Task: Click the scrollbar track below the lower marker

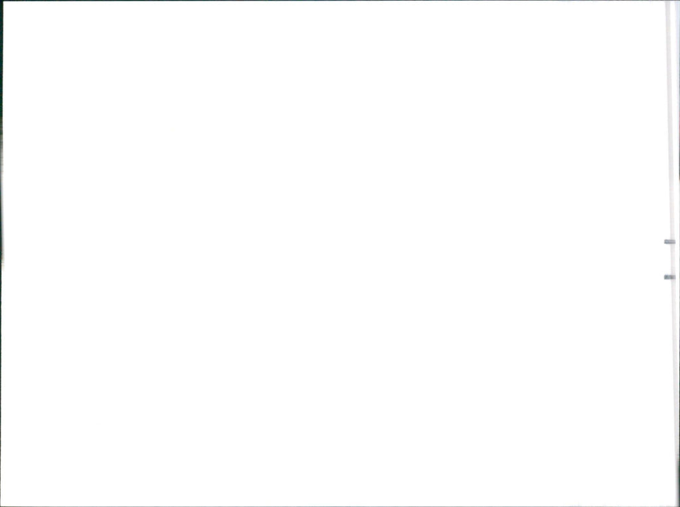Action: click(x=672, y=391)
